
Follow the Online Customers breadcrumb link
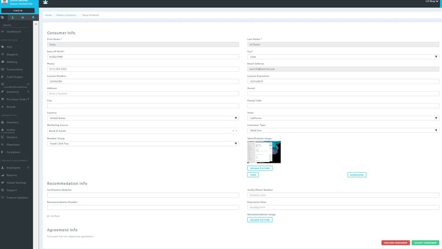pos(66,15)
